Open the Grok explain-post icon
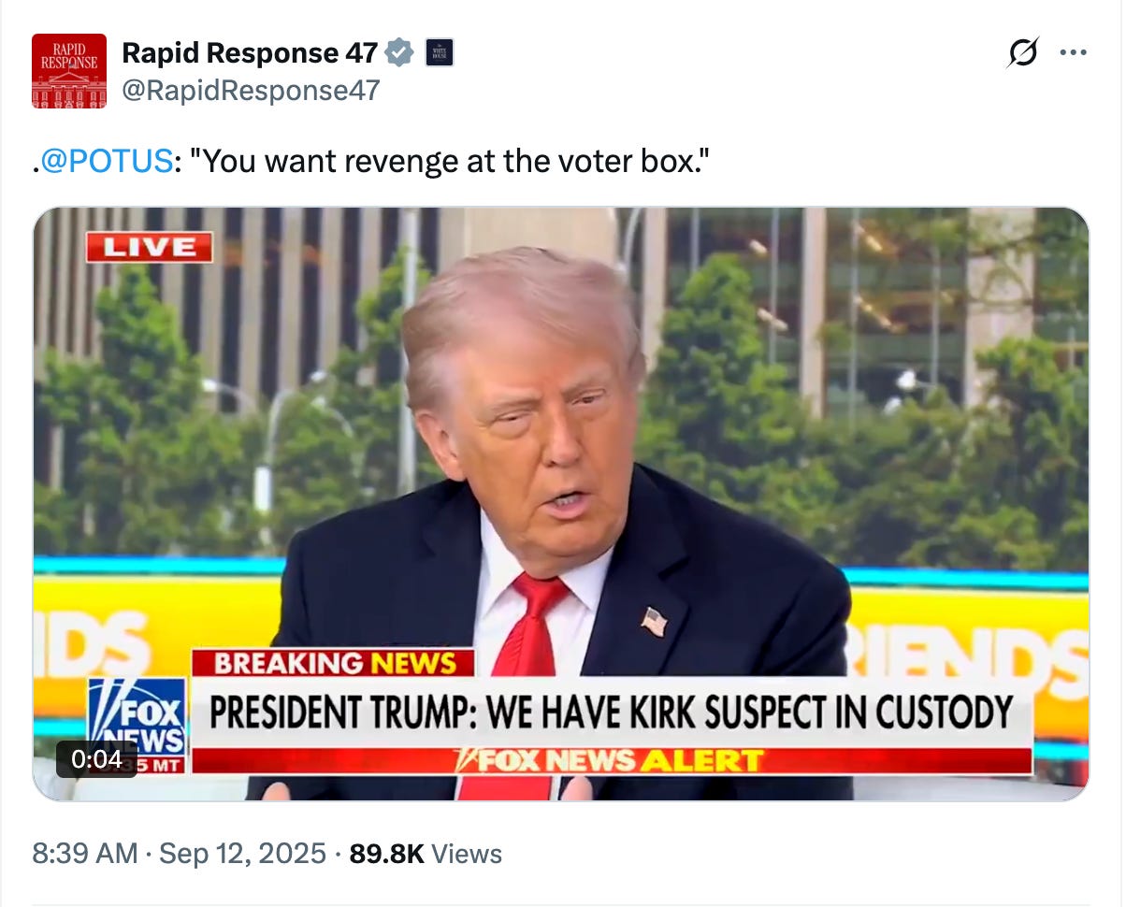 pyautogui.click(x=1021, y=53)
